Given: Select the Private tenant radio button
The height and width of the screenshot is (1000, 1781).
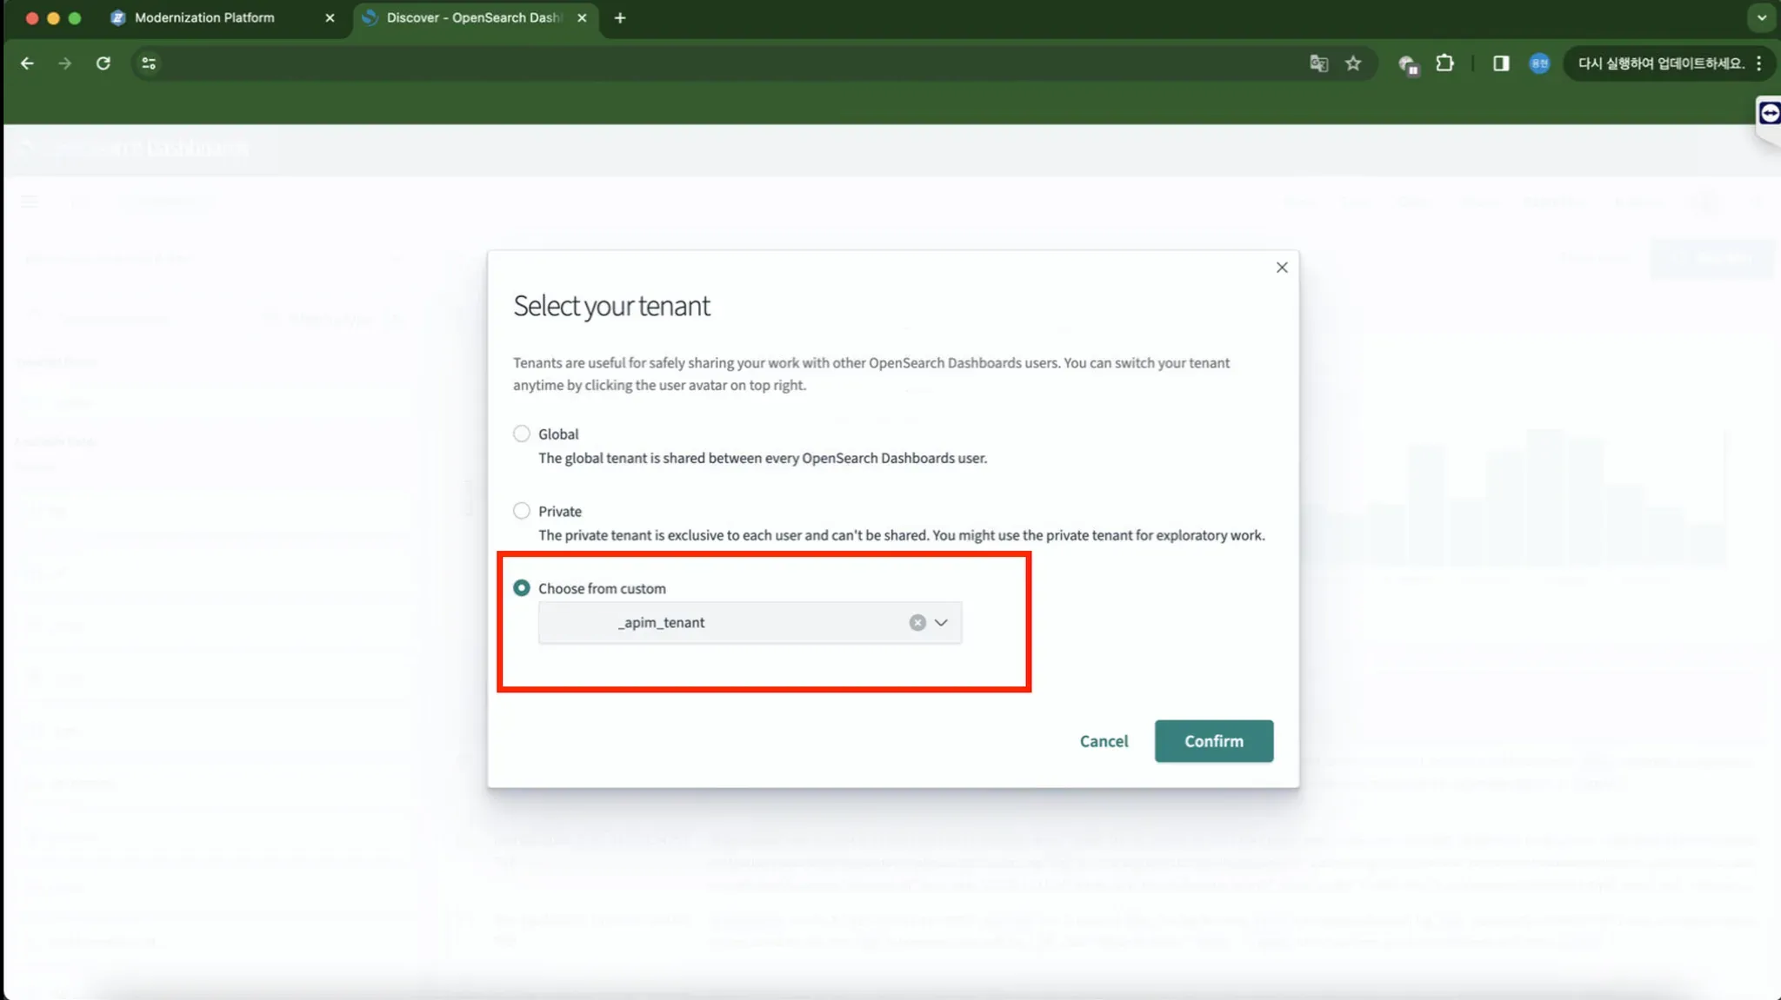Looking at the screenshot, I should pos(521,511).
